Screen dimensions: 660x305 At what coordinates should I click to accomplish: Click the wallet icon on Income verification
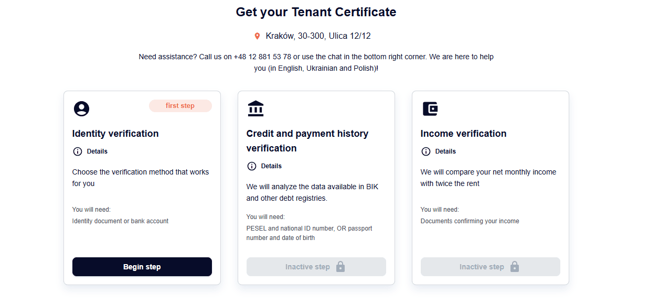pos(430,108)
